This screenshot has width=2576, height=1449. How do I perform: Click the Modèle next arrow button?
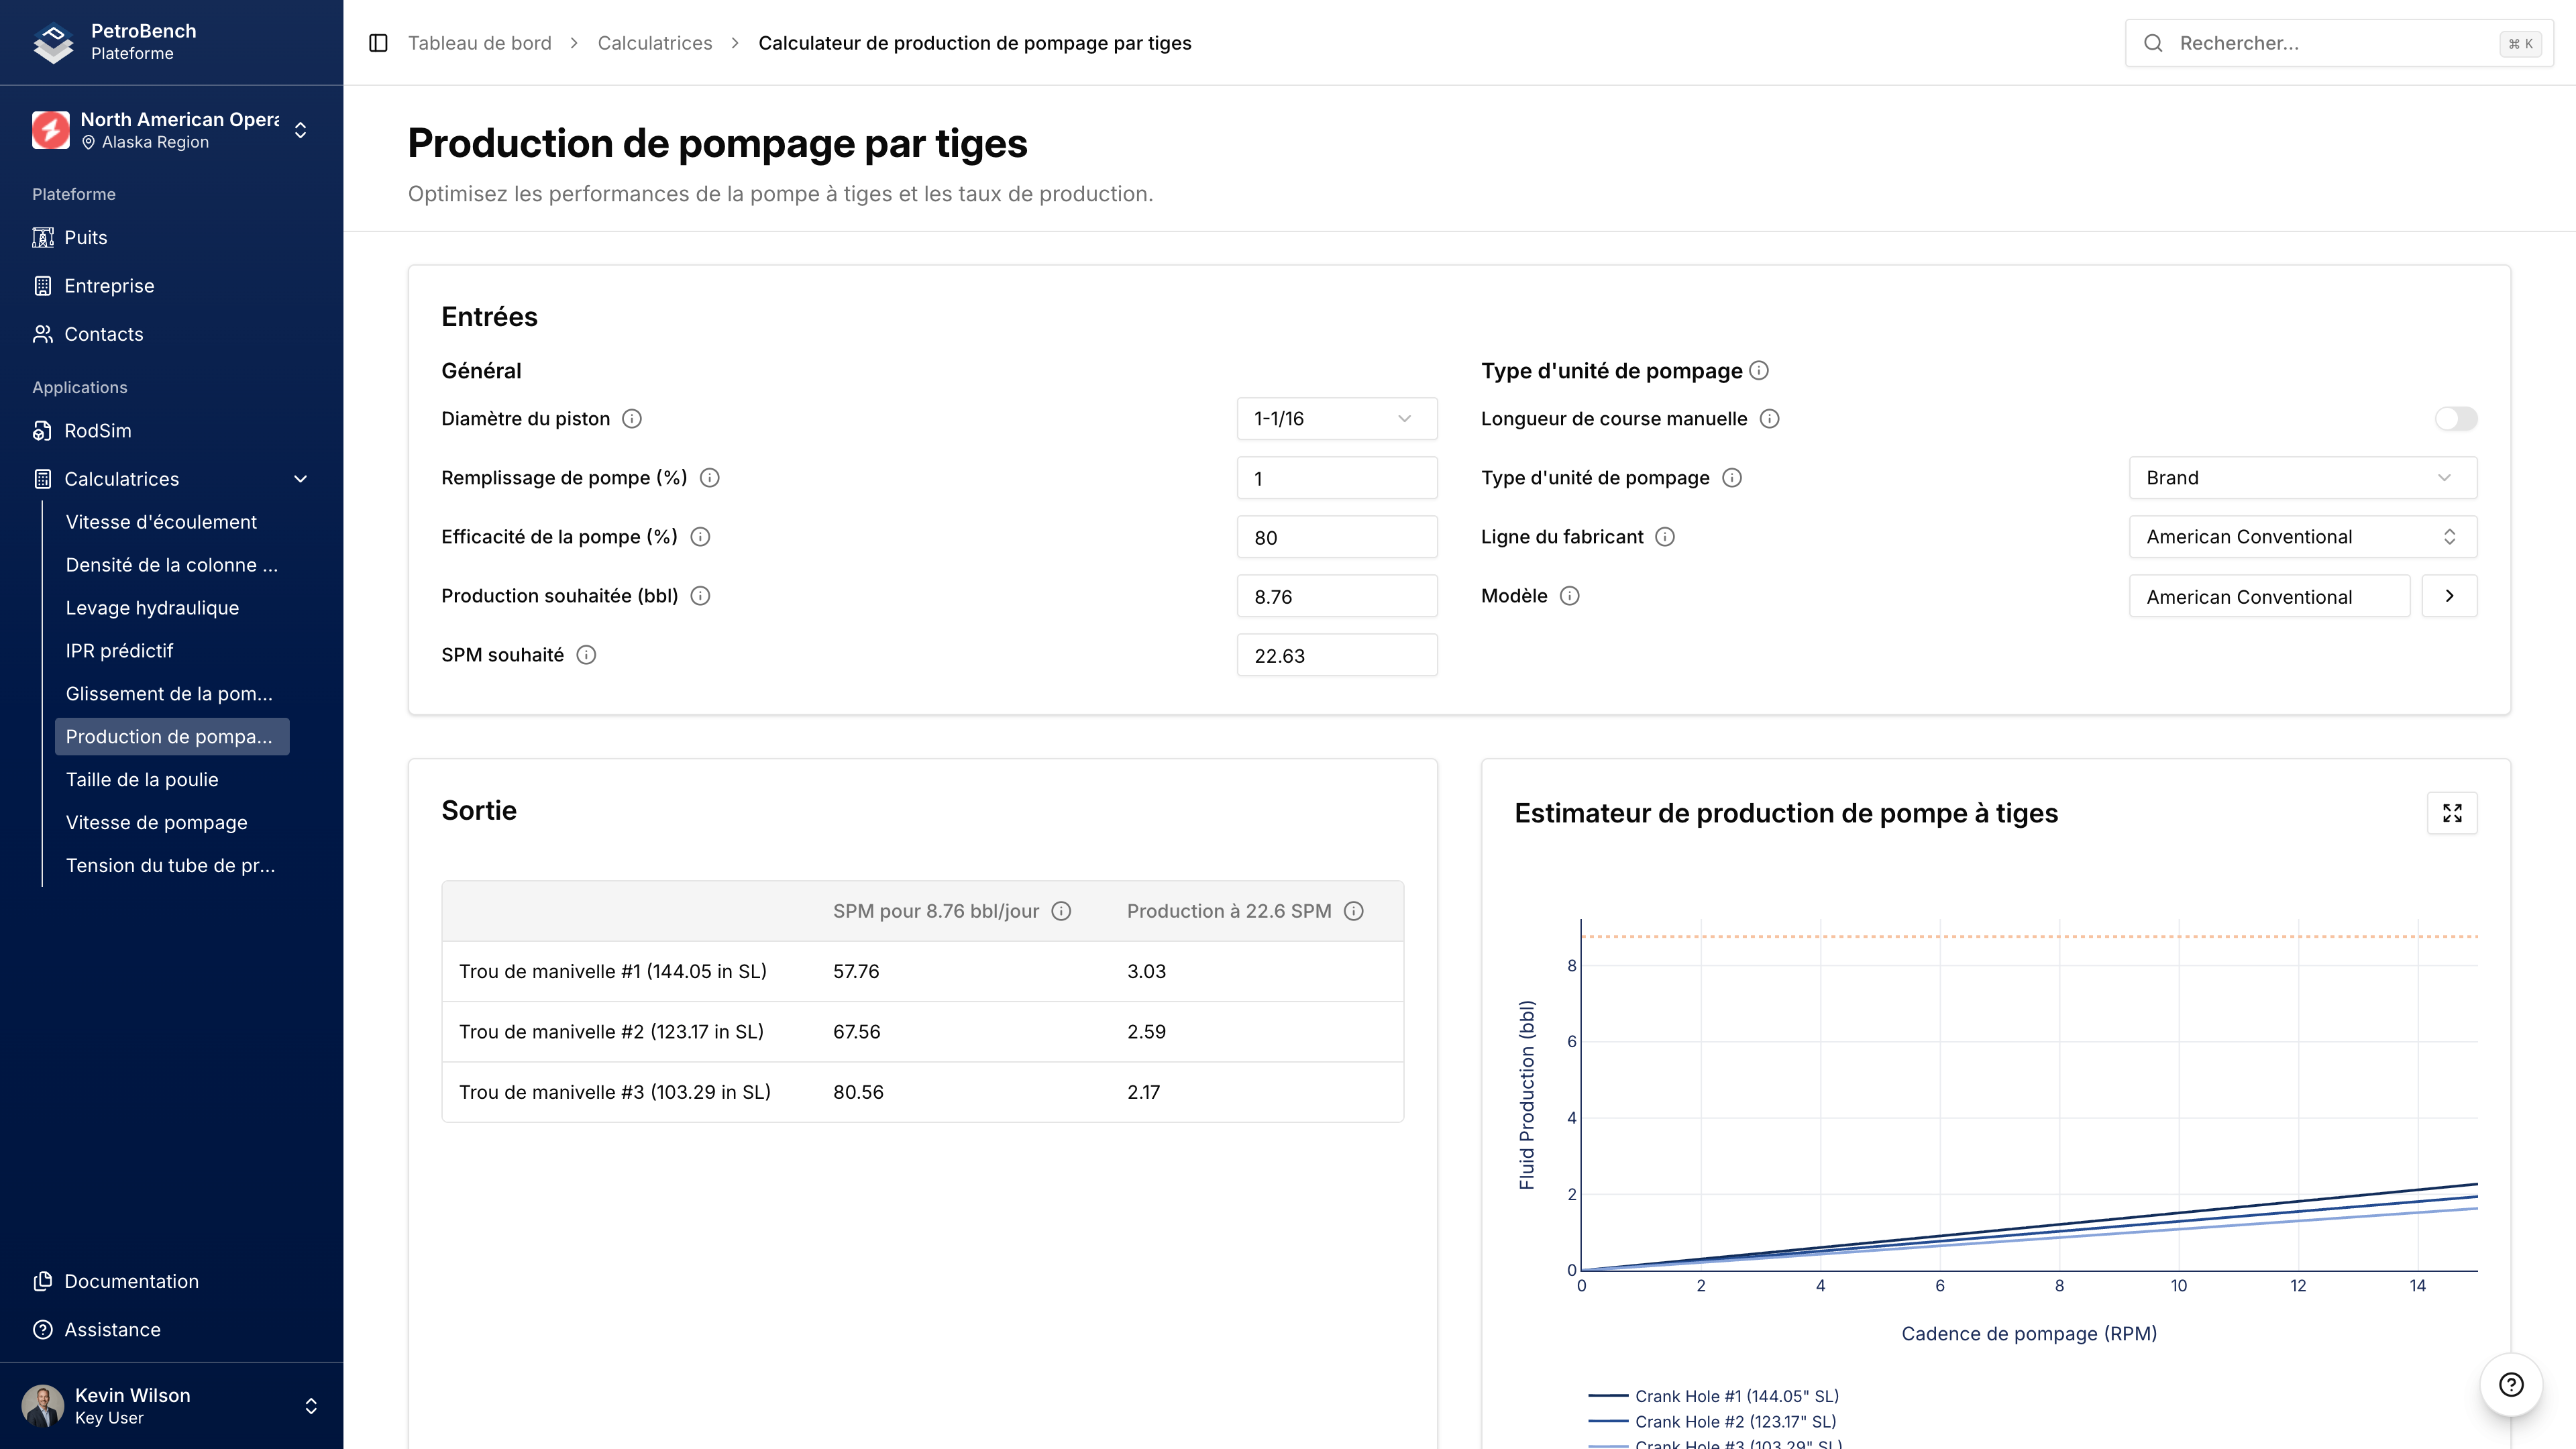[2450, 595]
